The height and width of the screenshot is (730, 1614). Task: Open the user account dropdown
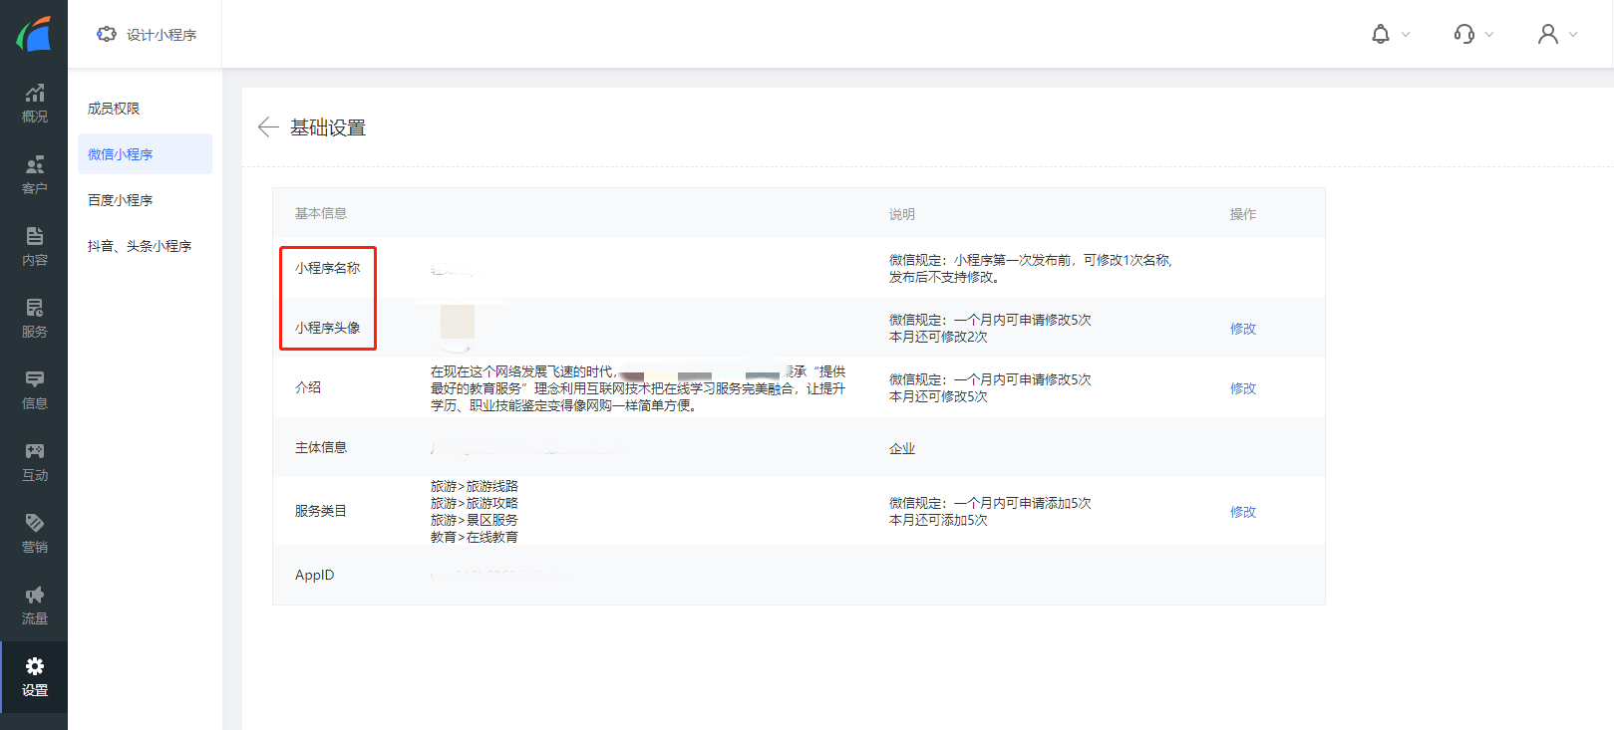click(1557, 35)
